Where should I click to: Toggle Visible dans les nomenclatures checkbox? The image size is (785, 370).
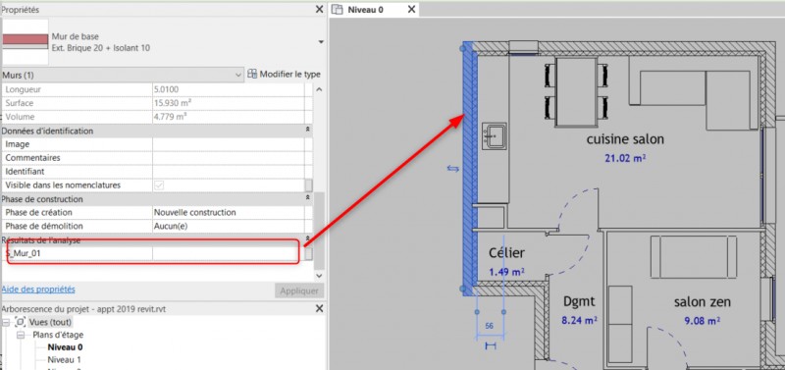point(159,185)
